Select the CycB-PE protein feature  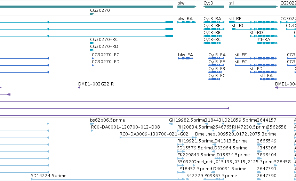[x=216, y=65]
